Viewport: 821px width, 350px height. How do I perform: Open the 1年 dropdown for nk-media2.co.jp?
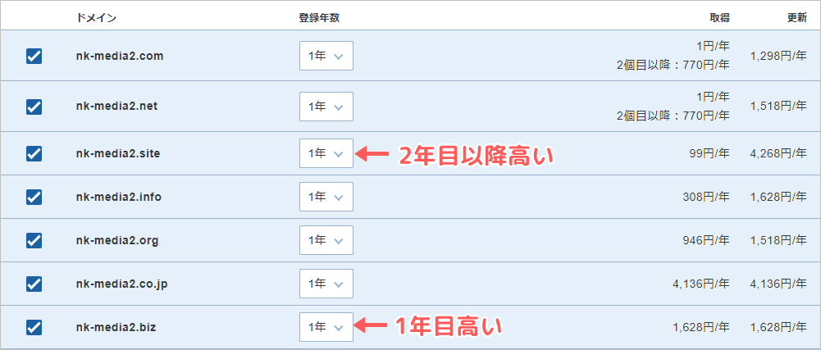pos(326,284)
